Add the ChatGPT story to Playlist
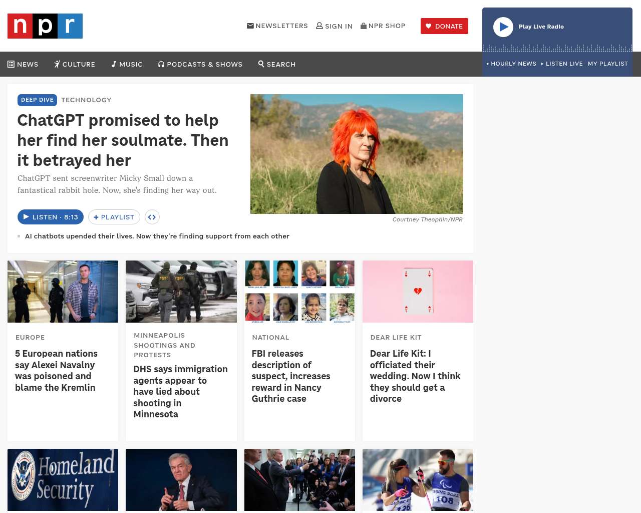Viewport: 641px width, 513px height. pyautogui.click(x=114, y=217)
